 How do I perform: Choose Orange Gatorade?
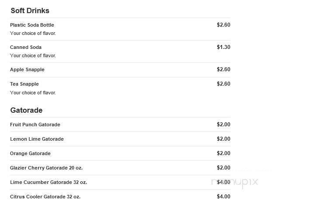[30, 153]
